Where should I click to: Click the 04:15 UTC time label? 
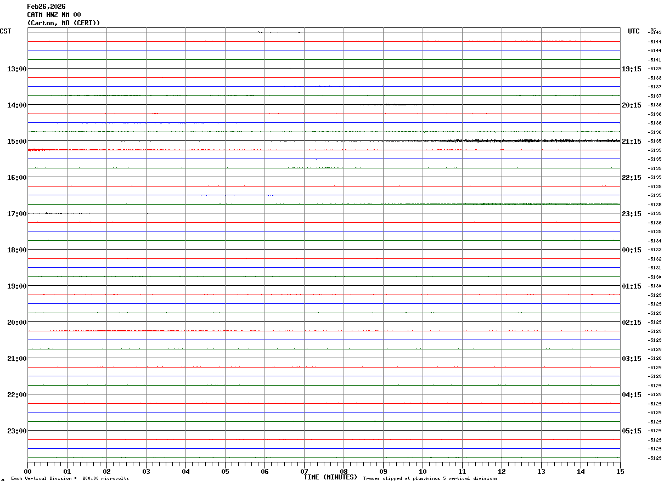631,395
